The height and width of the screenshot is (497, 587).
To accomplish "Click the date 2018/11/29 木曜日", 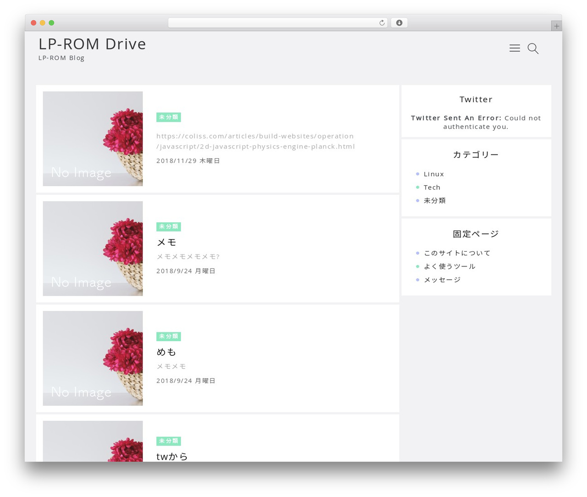I will tap(188, 161).
